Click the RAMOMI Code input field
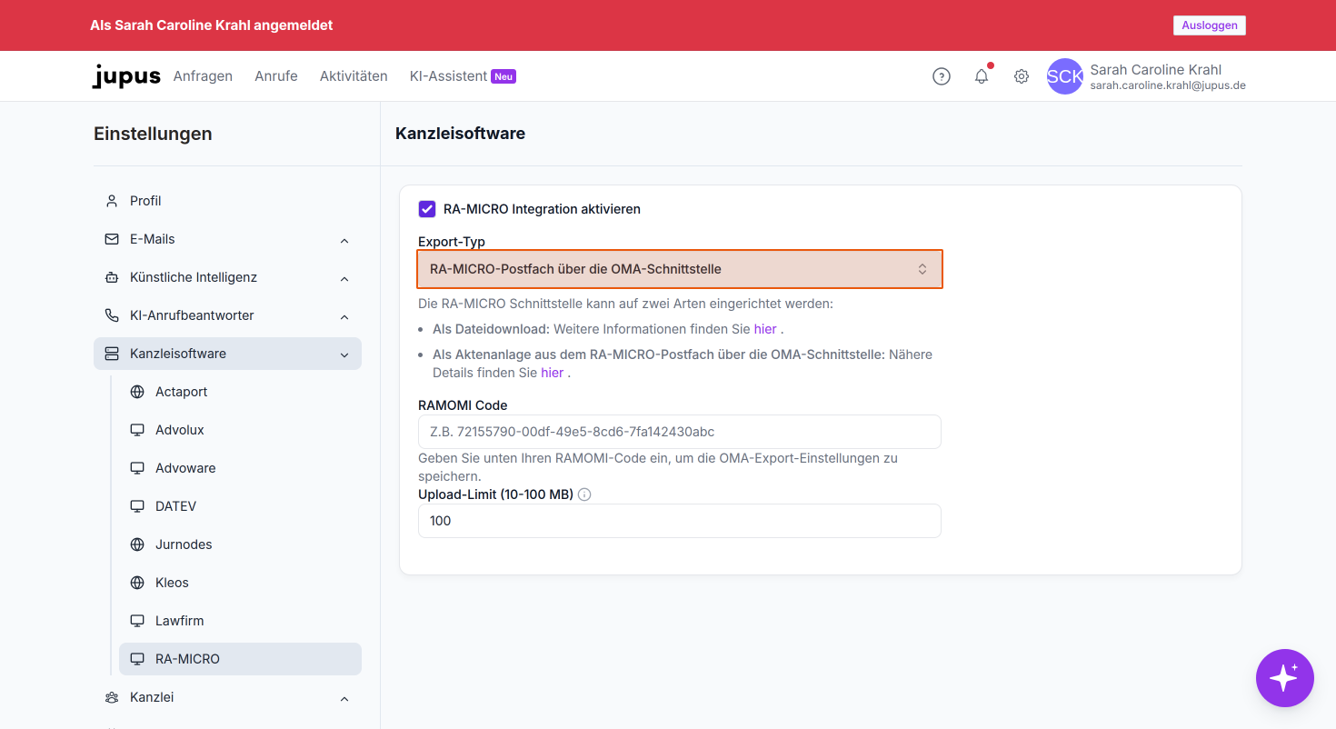Image resolution: width=1336 pixels, height=729 pixels. [680, 432]
